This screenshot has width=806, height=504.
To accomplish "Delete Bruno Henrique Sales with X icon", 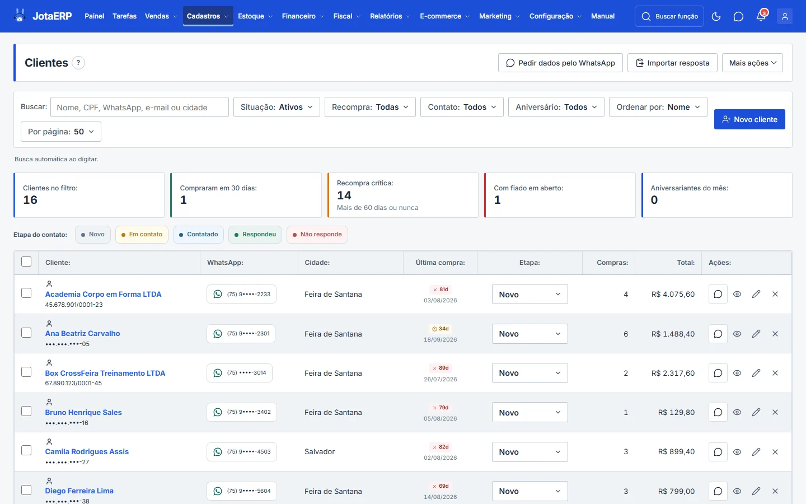I will [x=775, y=412].
